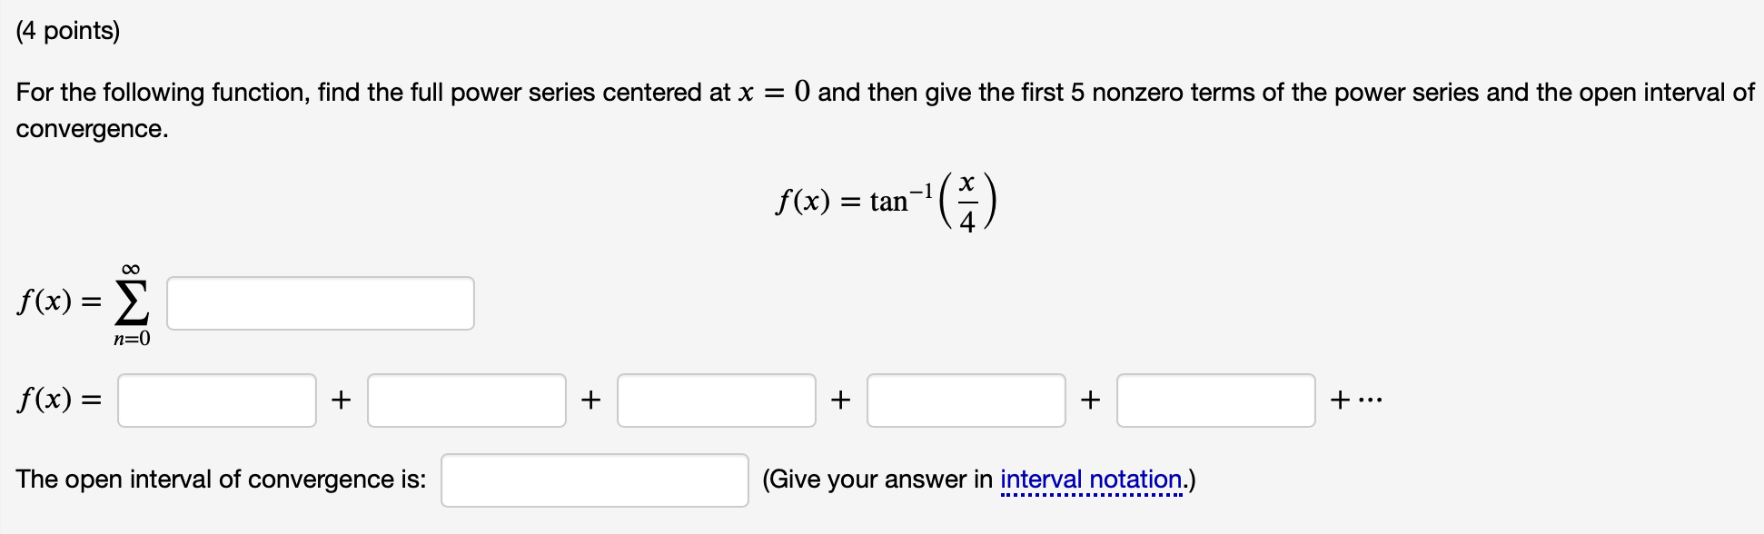This screenshot has width=1764, height=534.
Task: Select the third term input field
Action: point(716,398)
